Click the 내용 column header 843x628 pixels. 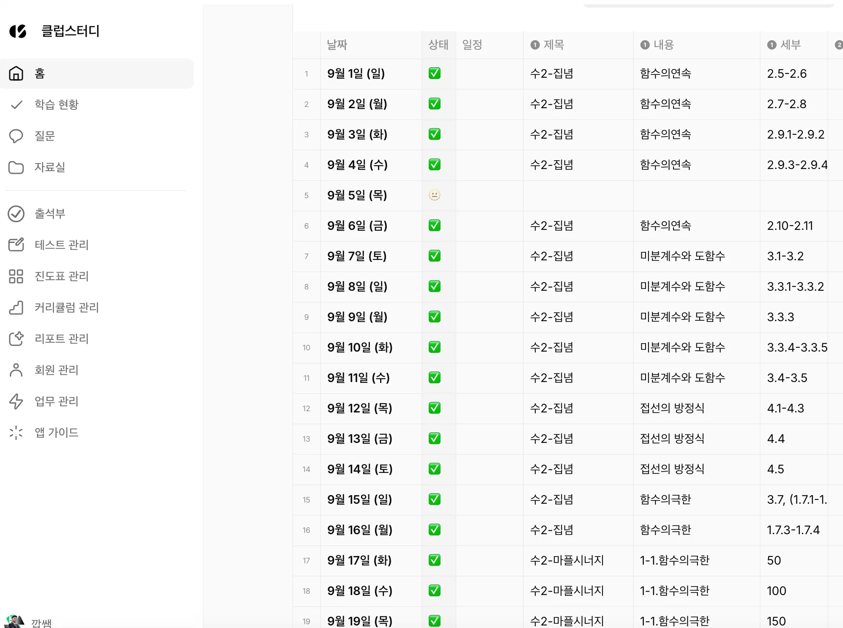(663, 45)
